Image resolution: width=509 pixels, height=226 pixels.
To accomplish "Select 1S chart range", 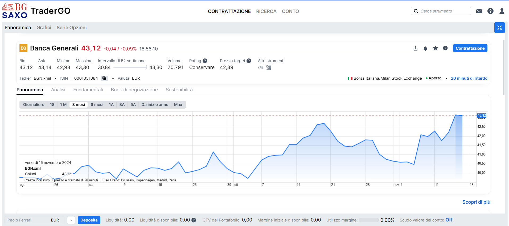I will click(x=52, y=105).
